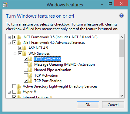Click folder icon beside Hyper-V
Screen dimensions: 130x114
[18, 92]
